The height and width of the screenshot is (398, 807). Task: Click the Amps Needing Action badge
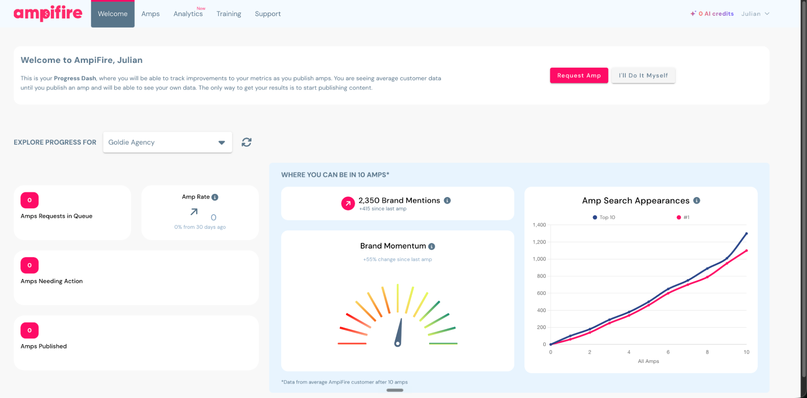click(29, 265)
